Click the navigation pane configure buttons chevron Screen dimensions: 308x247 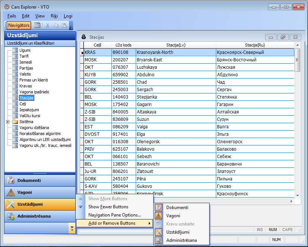point(72,228)
